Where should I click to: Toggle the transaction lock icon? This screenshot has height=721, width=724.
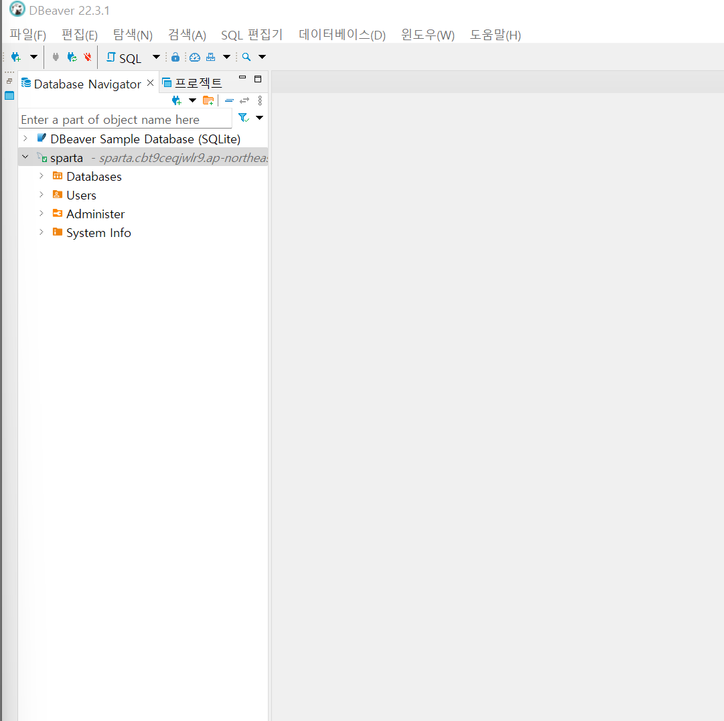pos(175,57)
